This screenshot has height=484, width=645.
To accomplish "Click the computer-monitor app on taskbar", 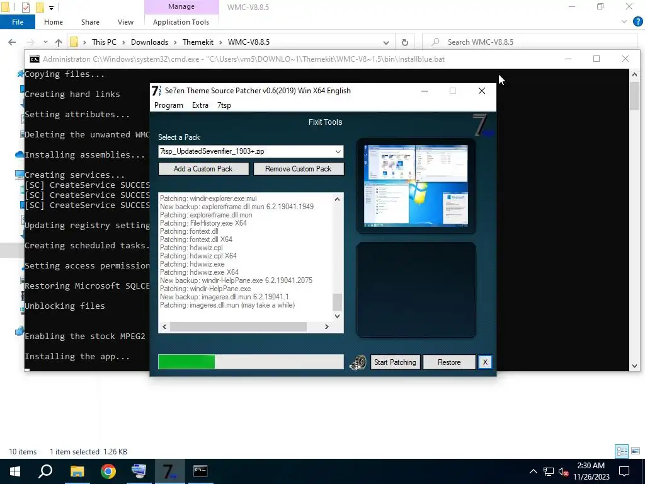I will tap(139, 471).
